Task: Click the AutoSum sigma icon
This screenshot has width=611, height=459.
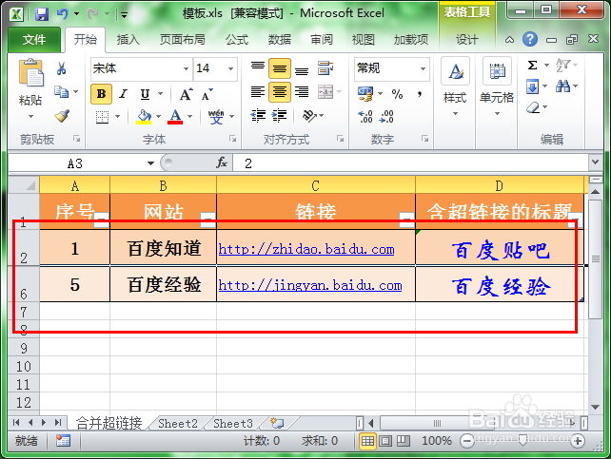Action: [532, 65]
